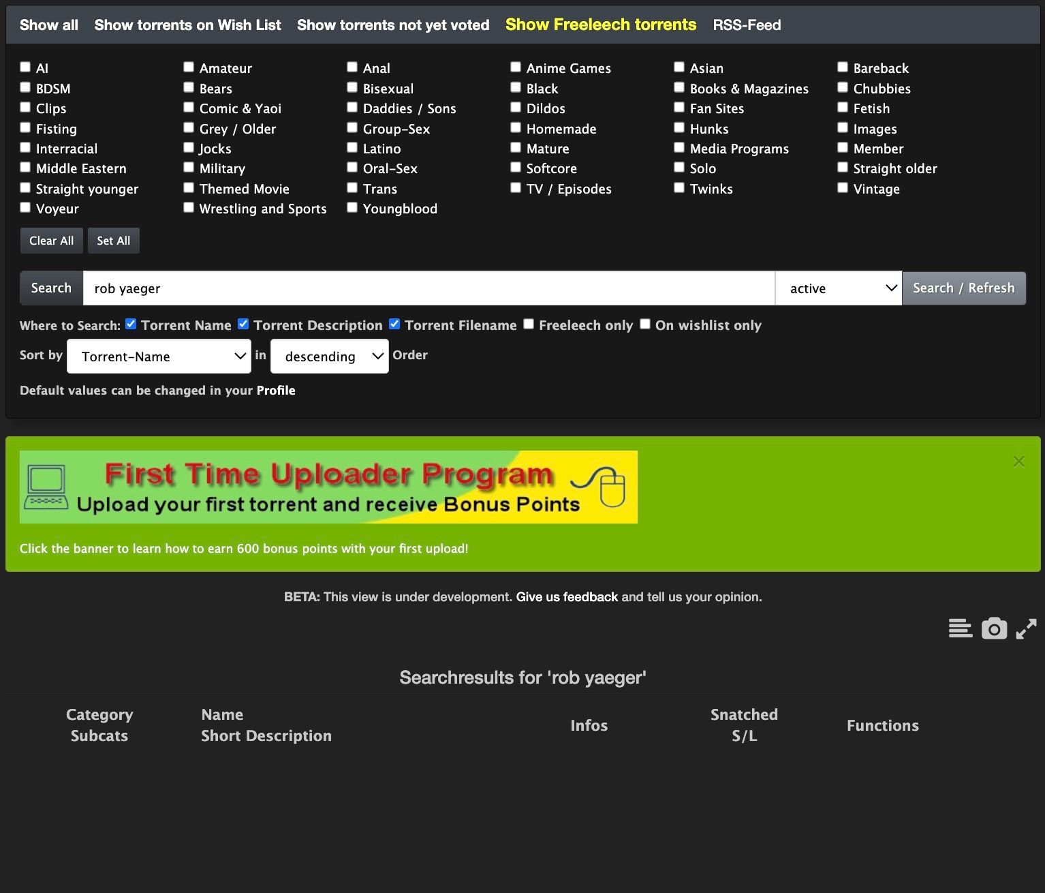Focus the search text field
Viewport: 1045px width, 893px height.
(428, 288)
